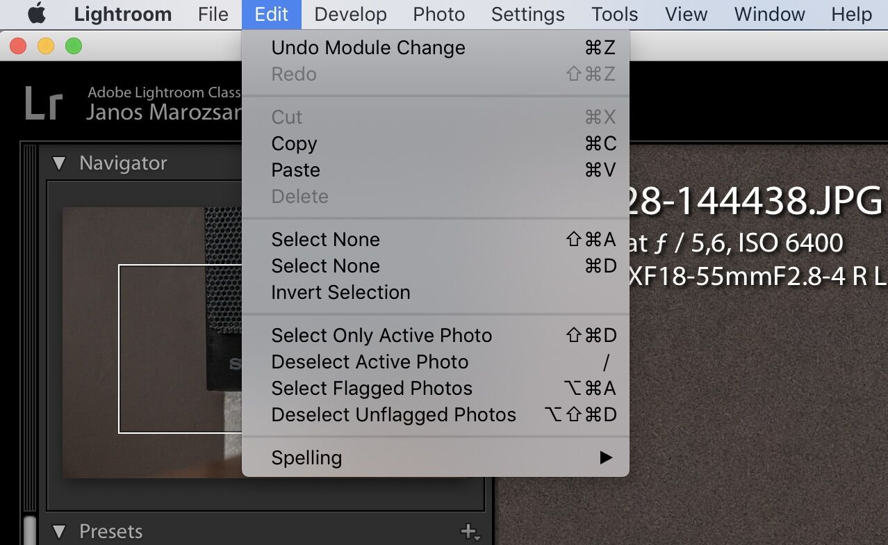Click Deselect Unflagged Photos

coord(393,415)
